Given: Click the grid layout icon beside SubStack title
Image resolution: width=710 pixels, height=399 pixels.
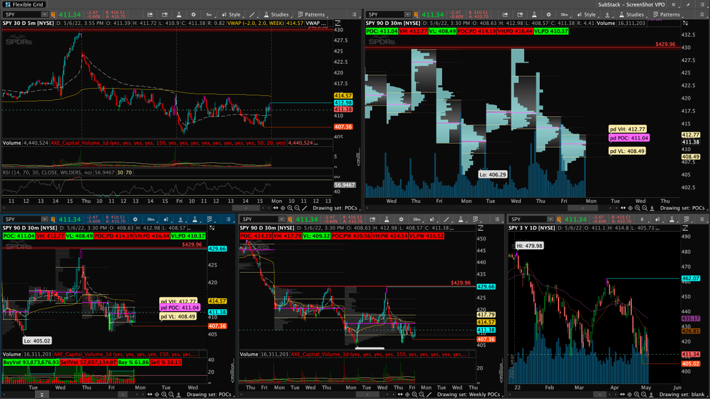Looking at the screenshot, I should click(674, 5).
